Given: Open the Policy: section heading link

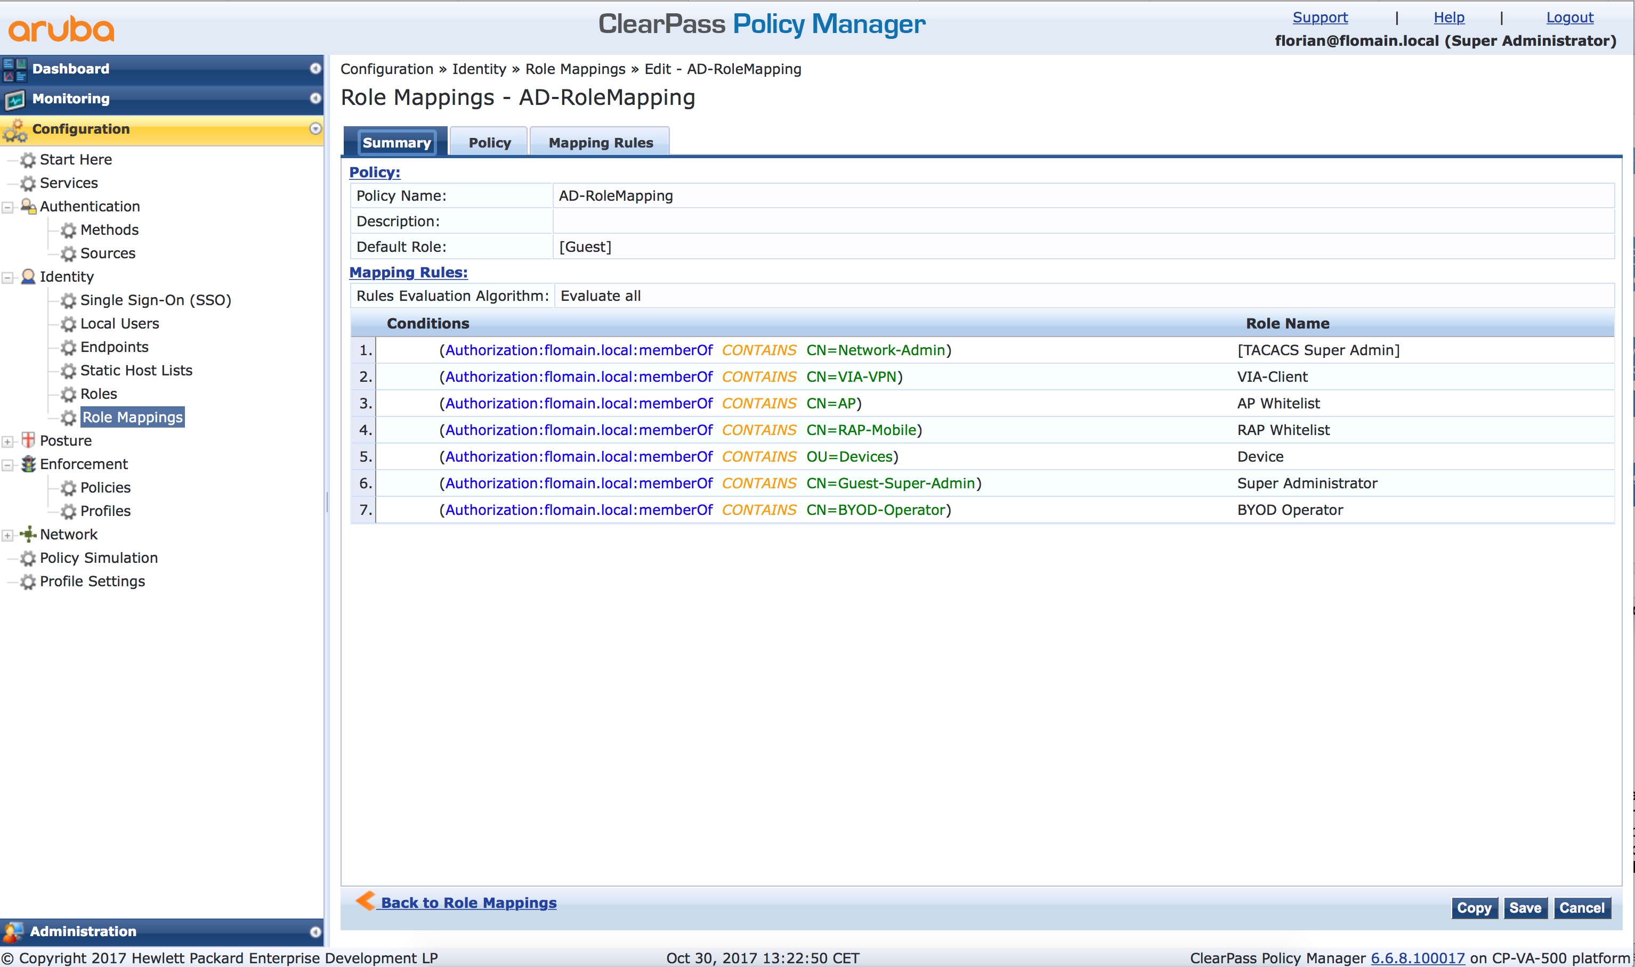Looking at the screenshot, I should [374, 173].
